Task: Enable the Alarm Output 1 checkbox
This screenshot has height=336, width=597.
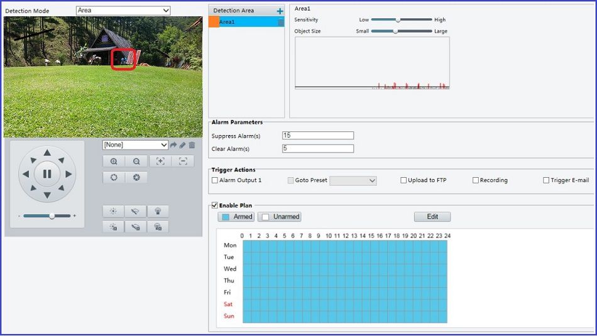Action: (215, 180)
